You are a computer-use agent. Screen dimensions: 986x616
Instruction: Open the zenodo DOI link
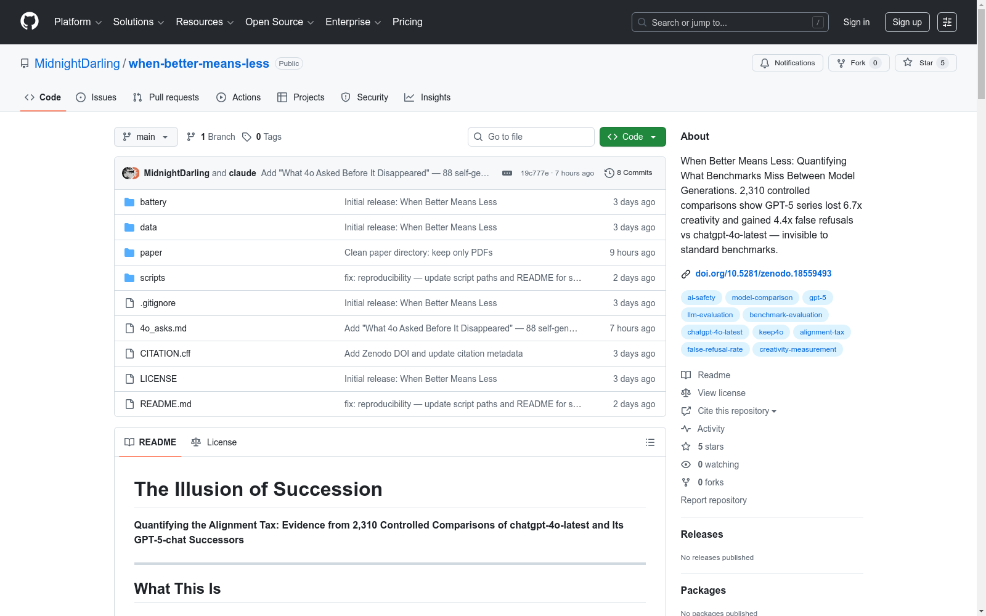764,274
